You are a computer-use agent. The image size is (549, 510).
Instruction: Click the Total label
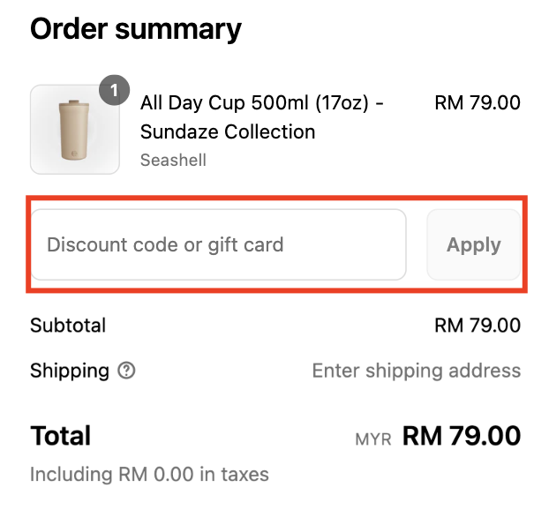click(x=61, y=435)
